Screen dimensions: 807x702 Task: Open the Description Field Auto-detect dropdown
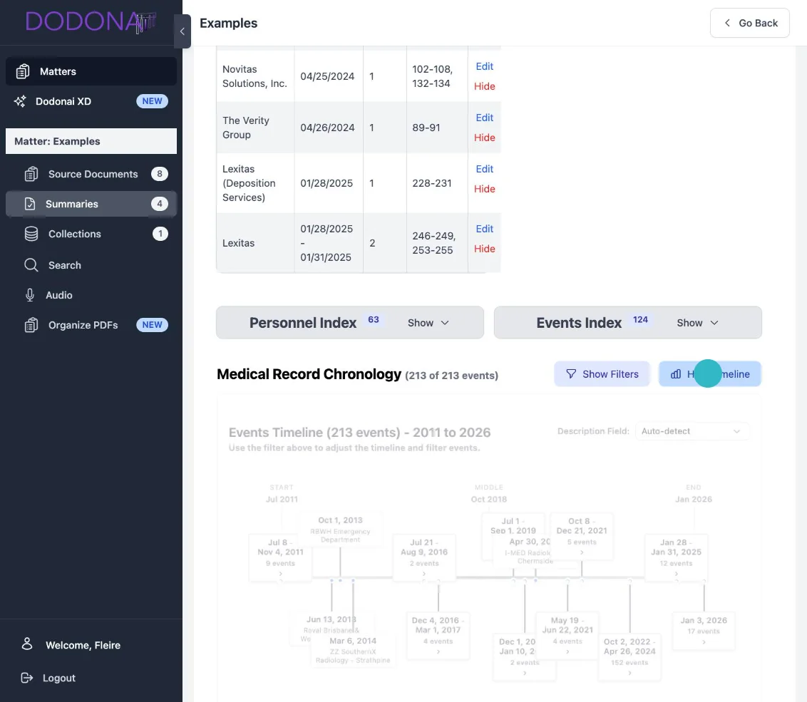[692, 431]
